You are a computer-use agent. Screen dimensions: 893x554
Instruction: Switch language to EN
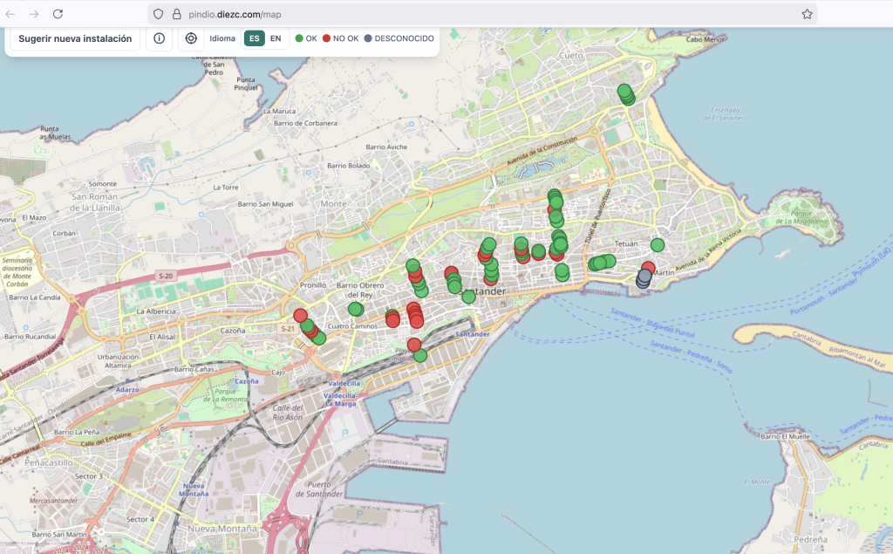coord(276,38)
